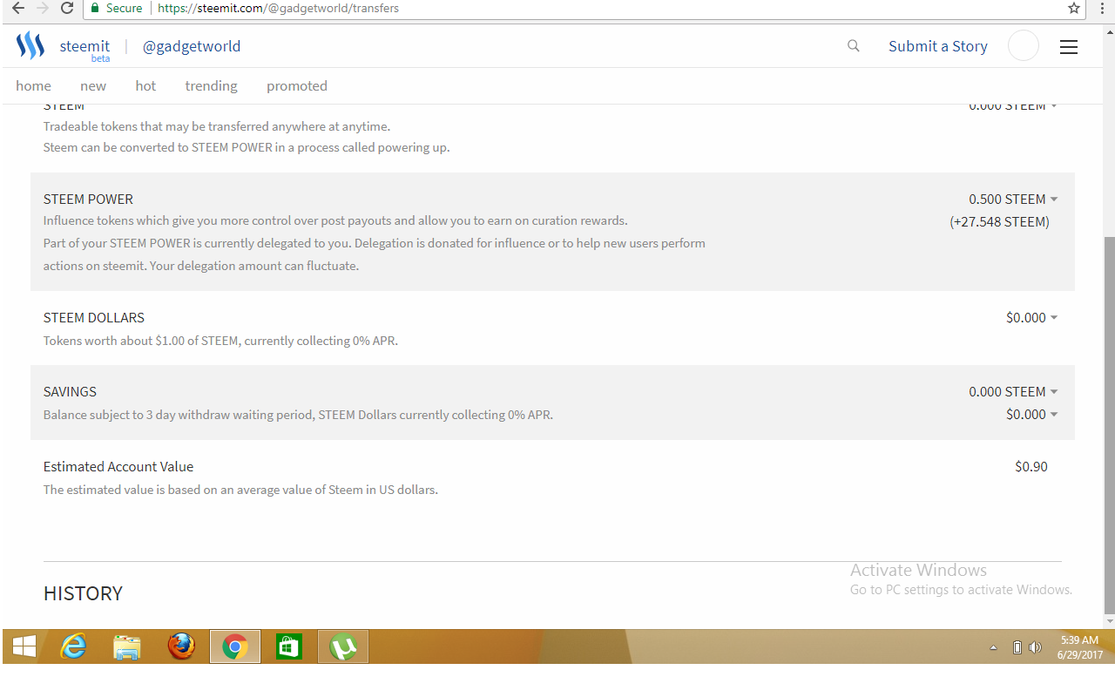1115x697 pixels.
Task: Click Submit a Story link
Action: [938, 46]
